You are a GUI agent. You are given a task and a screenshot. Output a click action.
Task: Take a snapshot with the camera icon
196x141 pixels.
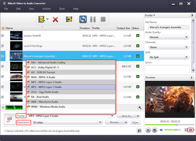coord(190,130)
